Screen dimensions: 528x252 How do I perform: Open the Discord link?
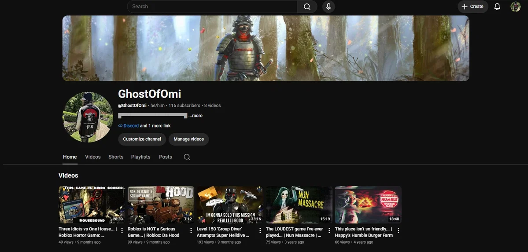[x=131, y=126]
